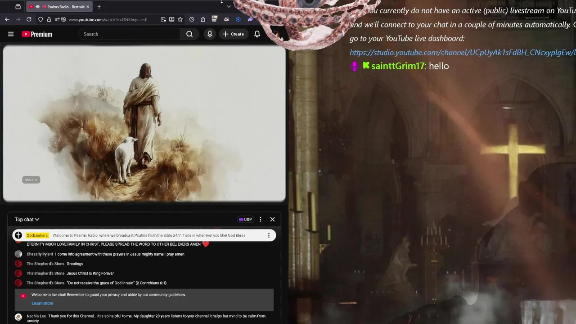Expand the Top chat dropdown
This screenshot has height=324, width=576.
coord(27,220)
